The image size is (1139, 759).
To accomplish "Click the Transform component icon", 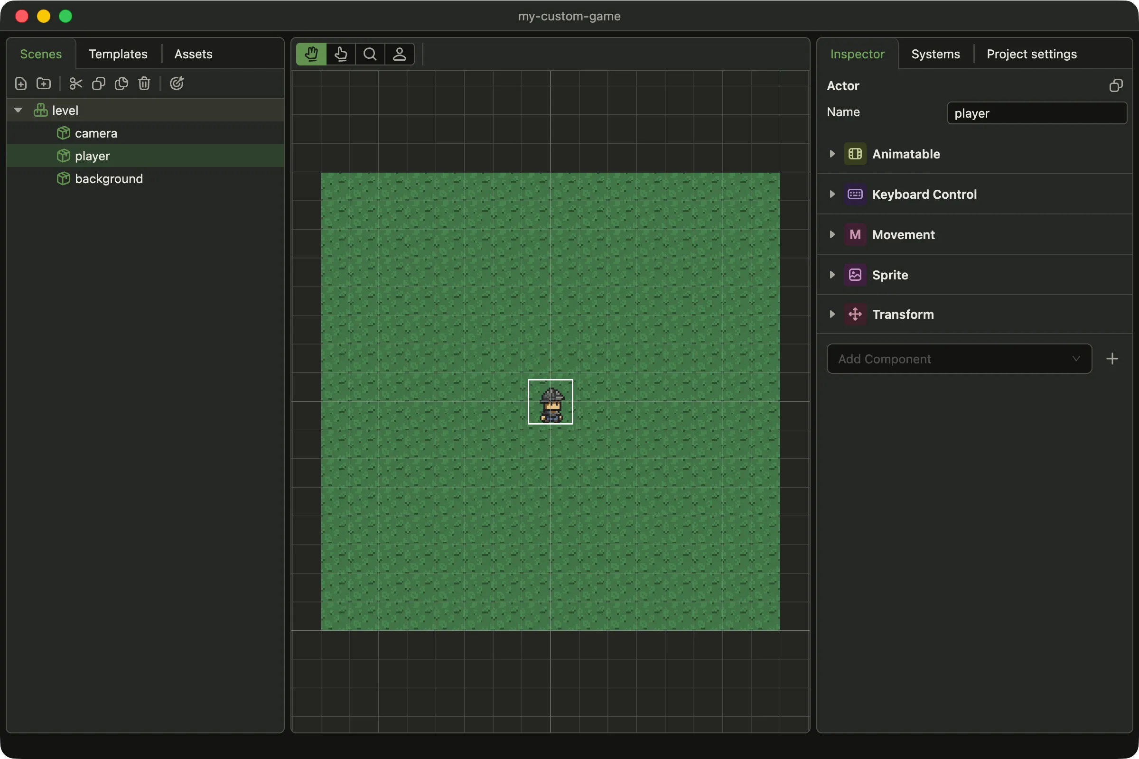I will click(855, 314).
